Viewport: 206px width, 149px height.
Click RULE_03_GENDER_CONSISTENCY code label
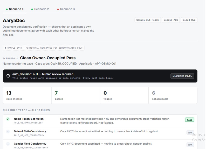coord(31,147)
